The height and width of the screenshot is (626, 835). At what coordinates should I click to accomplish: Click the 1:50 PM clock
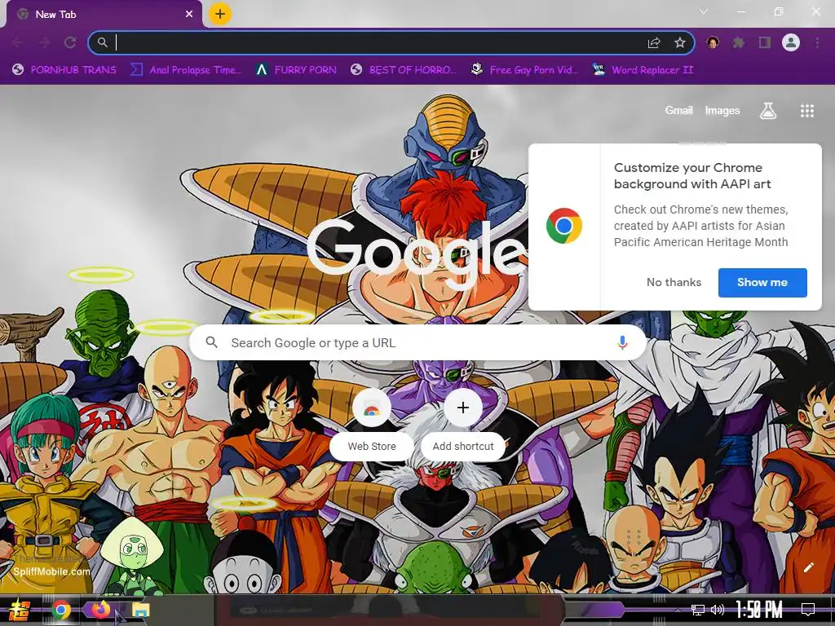(759, 610)
